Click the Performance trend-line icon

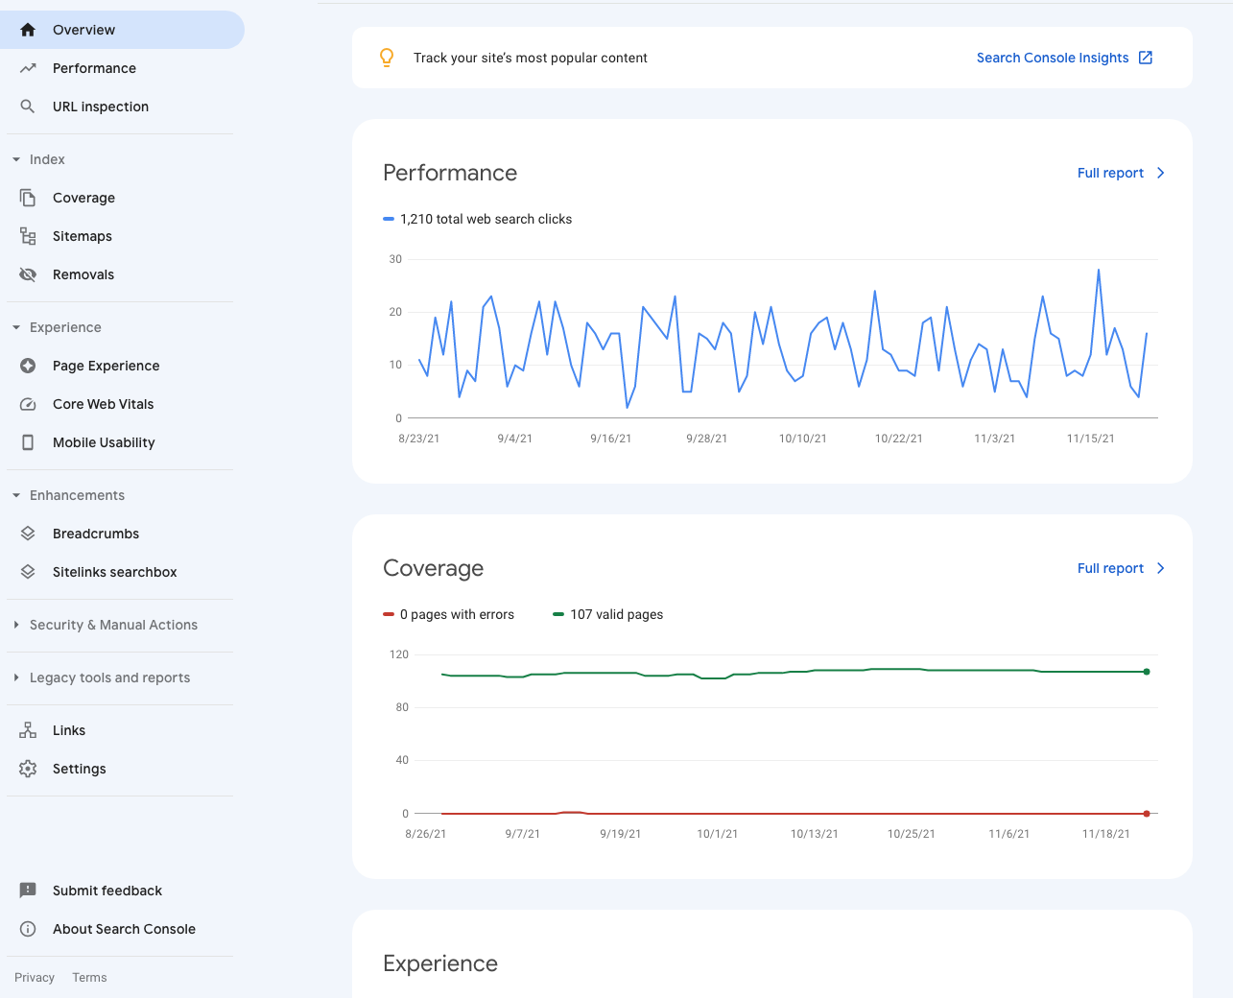[x=28, y=68]
